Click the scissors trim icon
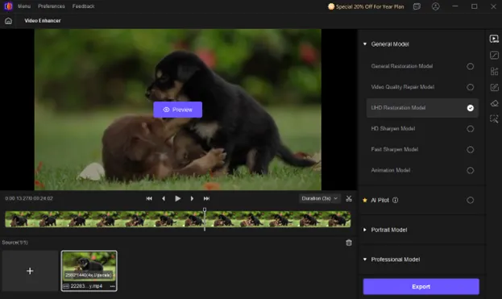The width and height of the screenshot is (502, 299). click(349, 198)
